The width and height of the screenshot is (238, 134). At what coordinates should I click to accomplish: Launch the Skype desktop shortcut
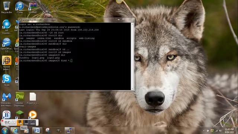coord(7,80)
